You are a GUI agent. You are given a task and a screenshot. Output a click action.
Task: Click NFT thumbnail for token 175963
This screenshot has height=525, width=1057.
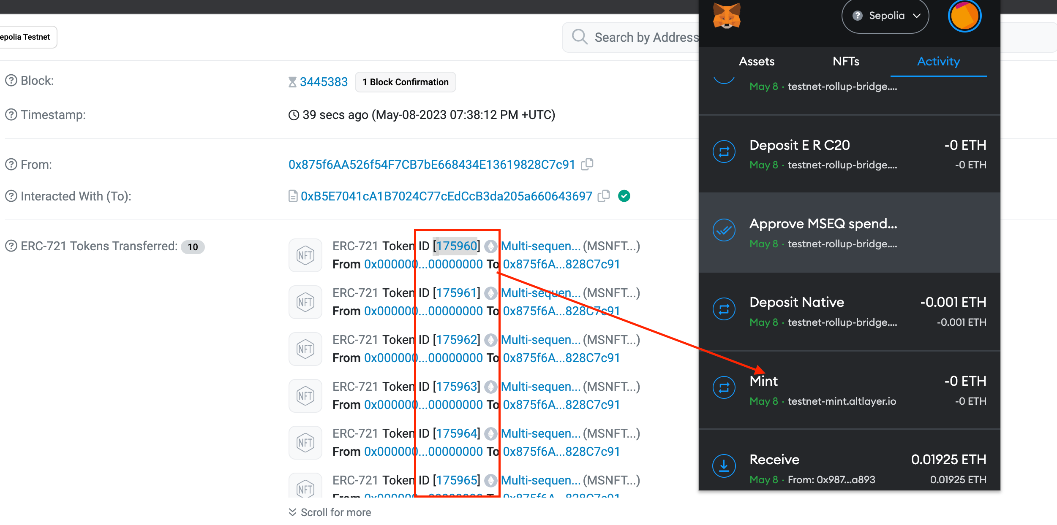tap(305, 396)
